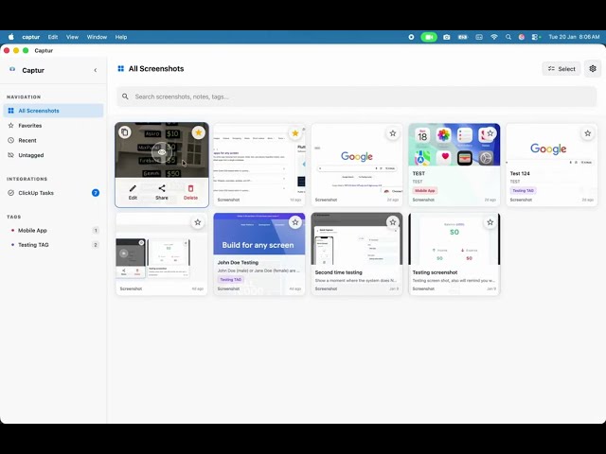Image resolution: width=606 pixels, height=454 pixels.
Task: Click the Second time testing title
Action: pyautogui.click(x=338, y=272)
